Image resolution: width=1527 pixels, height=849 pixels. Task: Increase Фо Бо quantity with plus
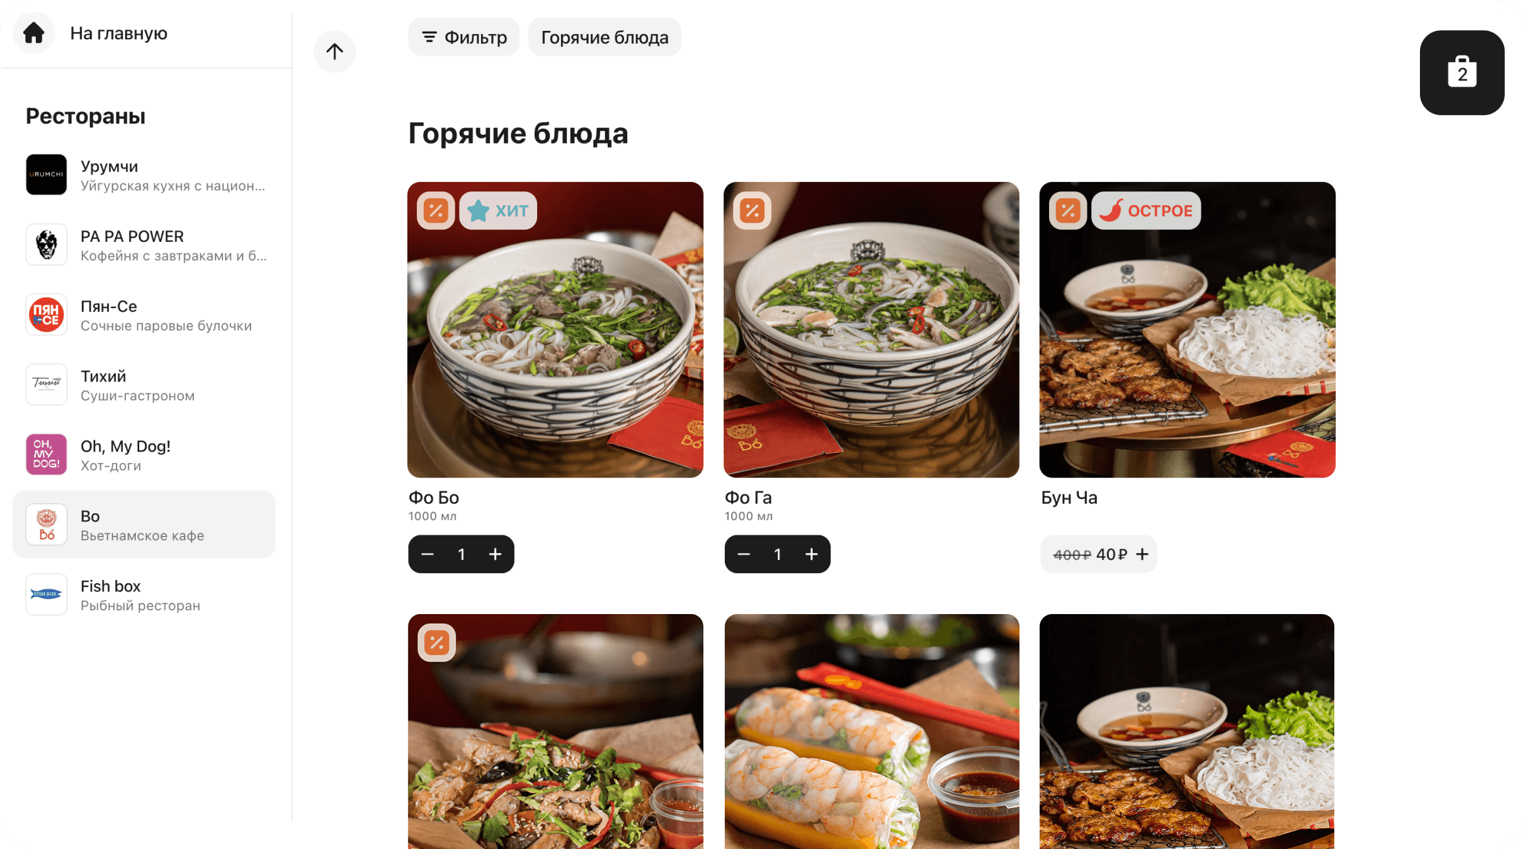[x=496, y=554]
